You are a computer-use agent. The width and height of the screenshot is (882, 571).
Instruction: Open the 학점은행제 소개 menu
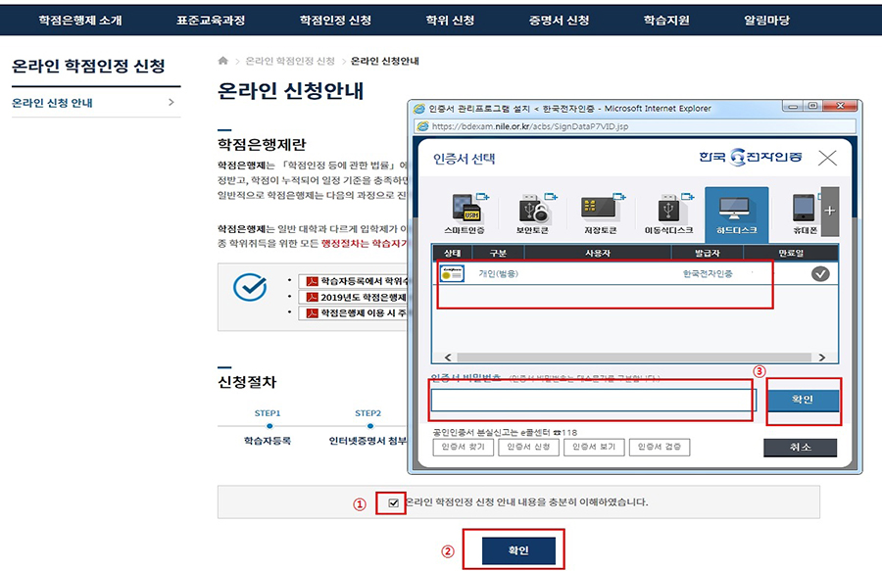point(80,21)
